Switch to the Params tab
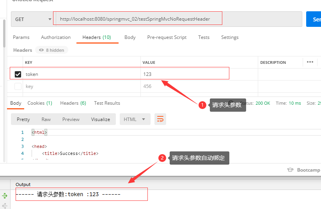 21,37
